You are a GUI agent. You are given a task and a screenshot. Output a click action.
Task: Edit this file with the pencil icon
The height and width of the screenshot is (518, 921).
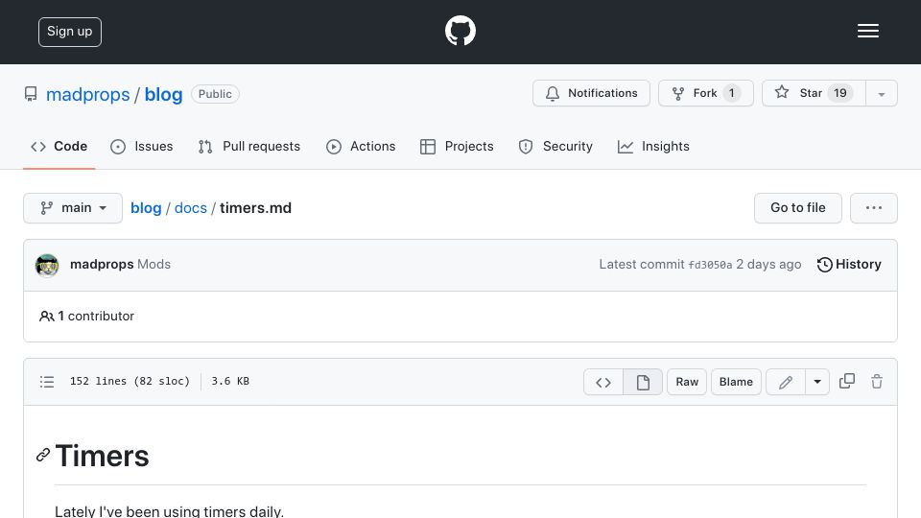click(786, 383)
